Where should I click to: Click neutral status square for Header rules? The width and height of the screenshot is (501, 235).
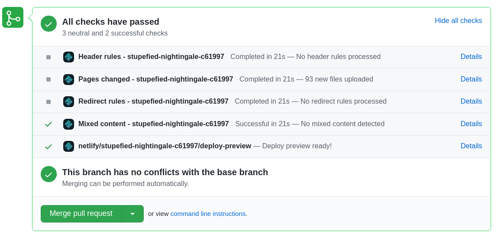click(48, 57)
